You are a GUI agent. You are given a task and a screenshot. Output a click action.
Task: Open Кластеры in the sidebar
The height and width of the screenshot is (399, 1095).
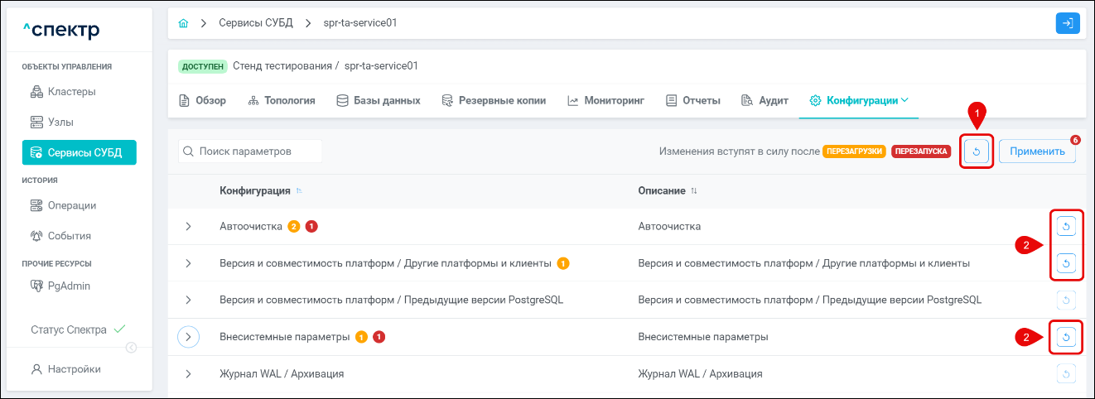click(71, 91)
